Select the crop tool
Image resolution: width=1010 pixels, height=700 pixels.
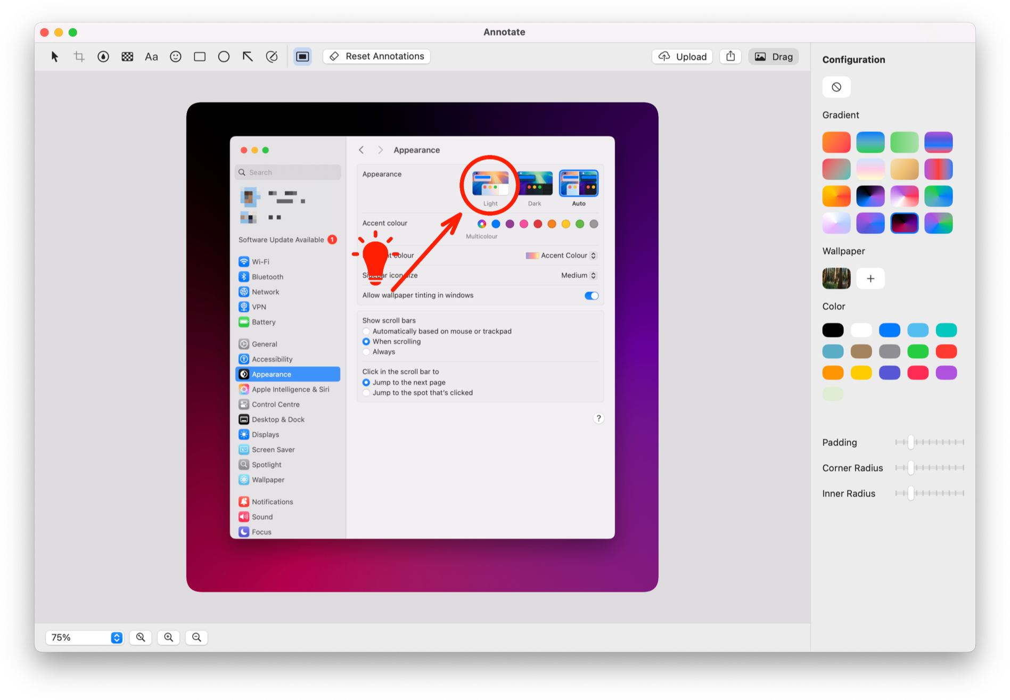click(79, 56)
